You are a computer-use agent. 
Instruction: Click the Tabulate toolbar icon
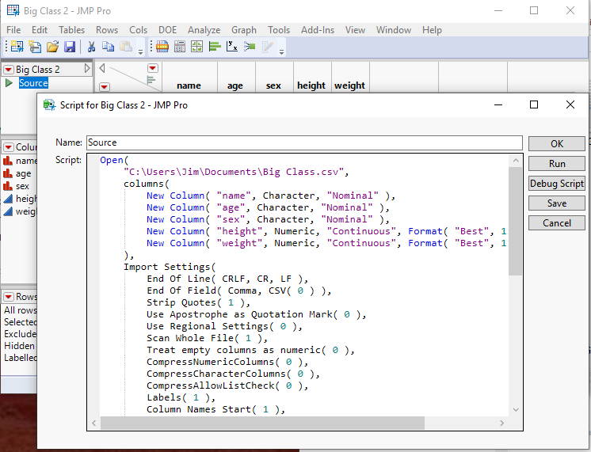pyautogui.click(x=180, y=47)
